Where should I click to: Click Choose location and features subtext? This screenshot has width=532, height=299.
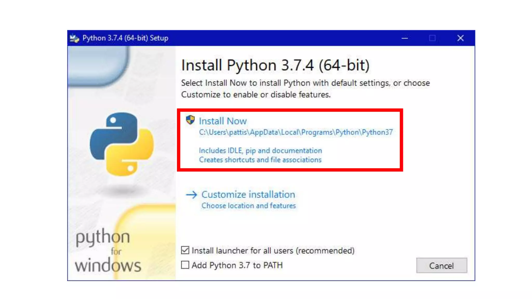click(249, 206)
